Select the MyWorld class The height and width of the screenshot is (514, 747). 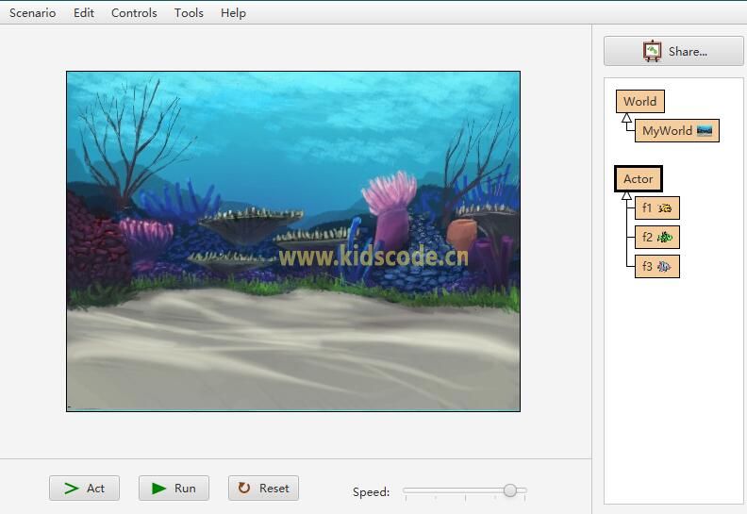[676, 130]
